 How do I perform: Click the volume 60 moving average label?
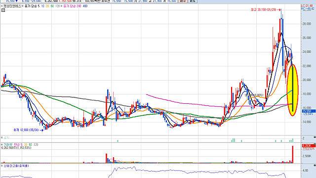click(31, 145)
